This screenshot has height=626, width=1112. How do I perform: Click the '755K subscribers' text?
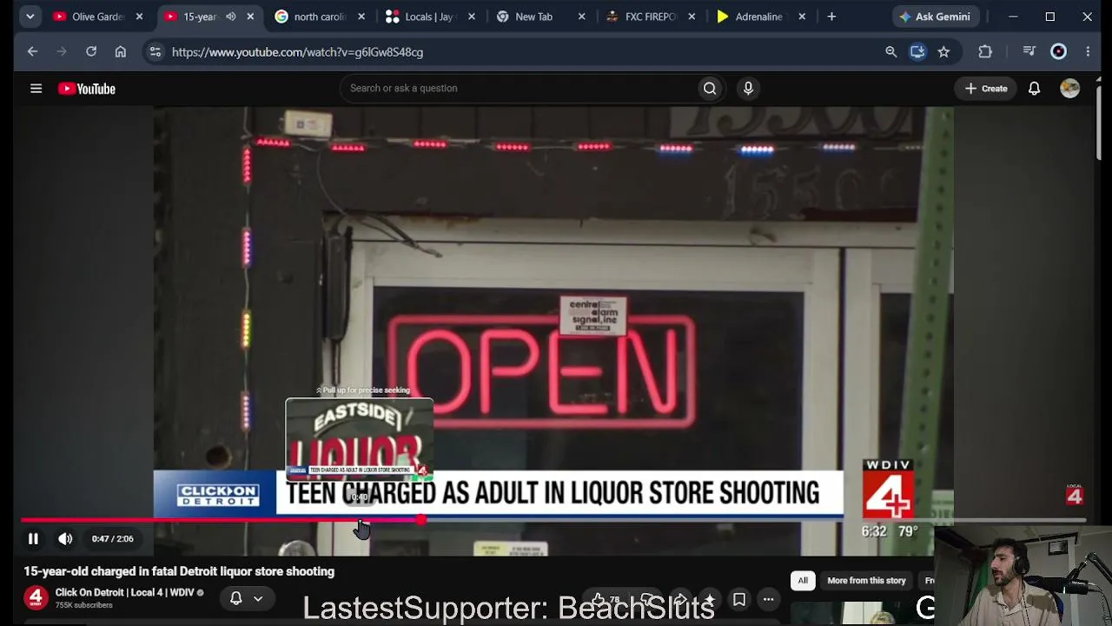click(84, 605)
